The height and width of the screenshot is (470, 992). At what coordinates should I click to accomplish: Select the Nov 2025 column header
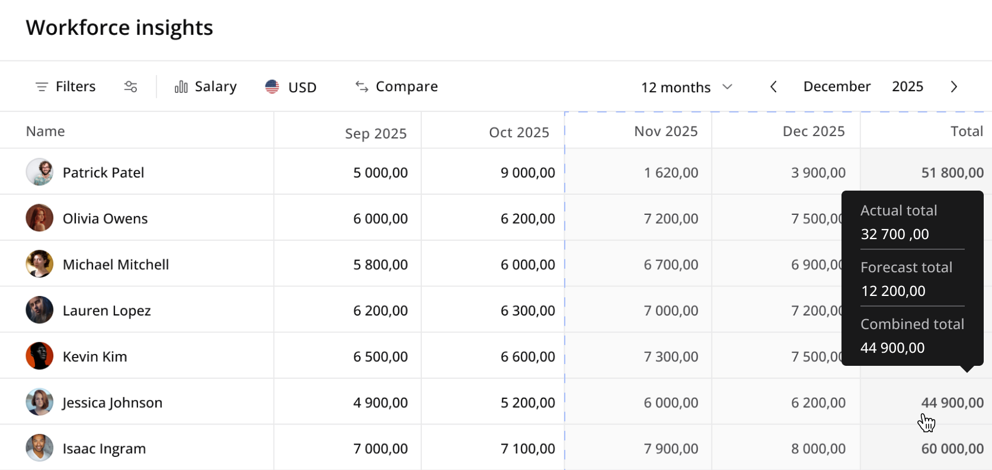(x=665, y=131)
